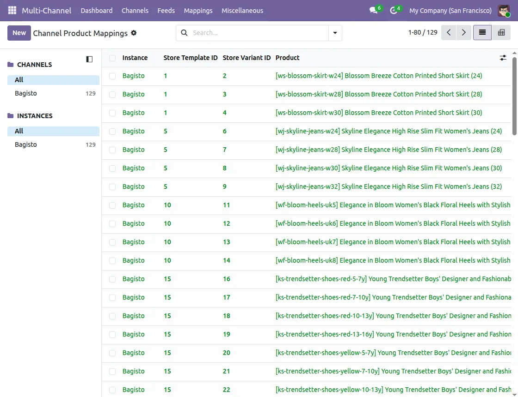The image size is (518, 397).
Task: Sort by Instance column header
Action: [x=135, y=58]
